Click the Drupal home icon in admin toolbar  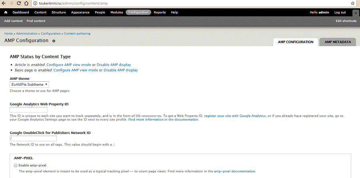tap(6, 12)
